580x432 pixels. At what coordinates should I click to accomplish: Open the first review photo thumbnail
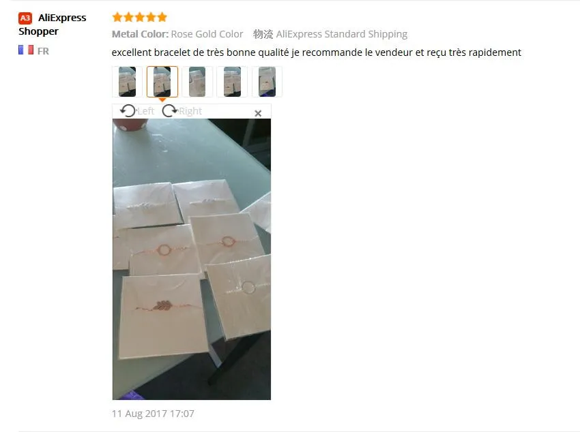tap(127, 82)
